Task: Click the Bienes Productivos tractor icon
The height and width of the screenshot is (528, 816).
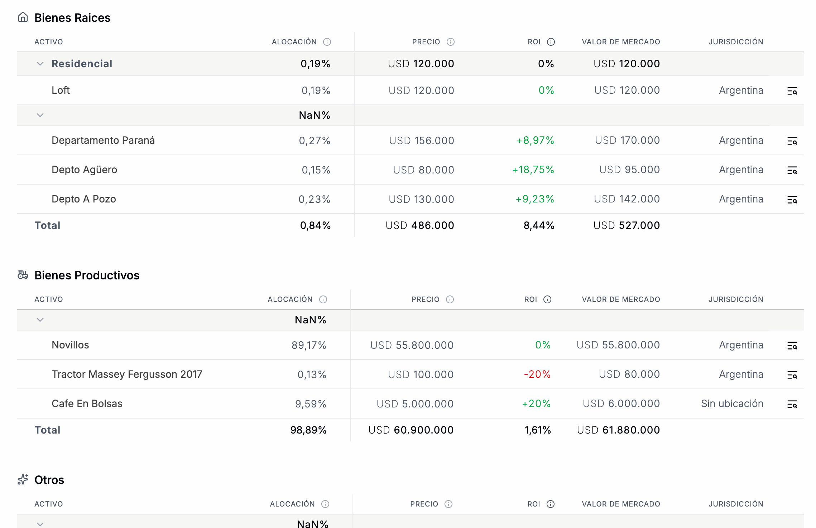Action: [23, 275]
